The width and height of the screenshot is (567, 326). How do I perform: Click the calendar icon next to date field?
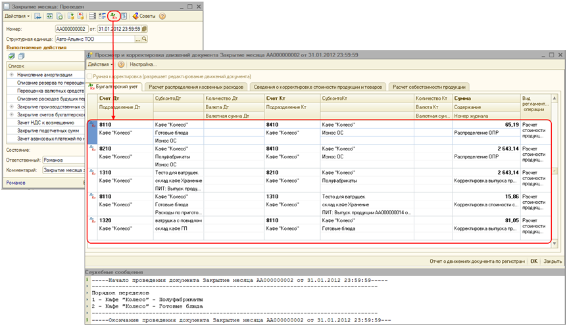tap(144, 29)
